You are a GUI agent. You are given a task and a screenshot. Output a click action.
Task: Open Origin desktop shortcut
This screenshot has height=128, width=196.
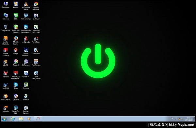[16, 51]
